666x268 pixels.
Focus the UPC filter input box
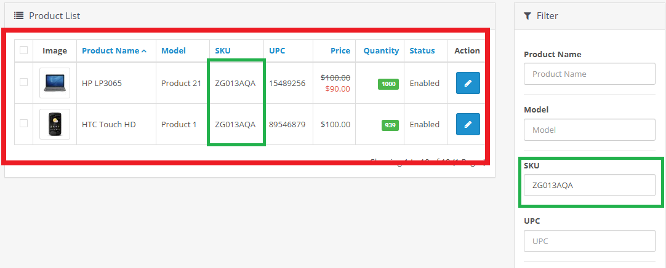click(x=589, y=241)
